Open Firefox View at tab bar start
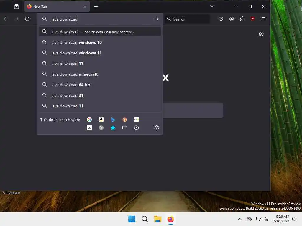 (17, 7)
